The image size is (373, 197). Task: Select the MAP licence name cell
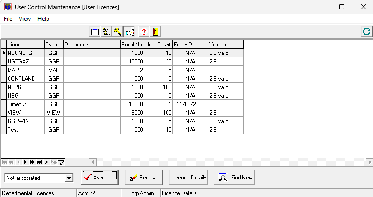click(26, 70)
